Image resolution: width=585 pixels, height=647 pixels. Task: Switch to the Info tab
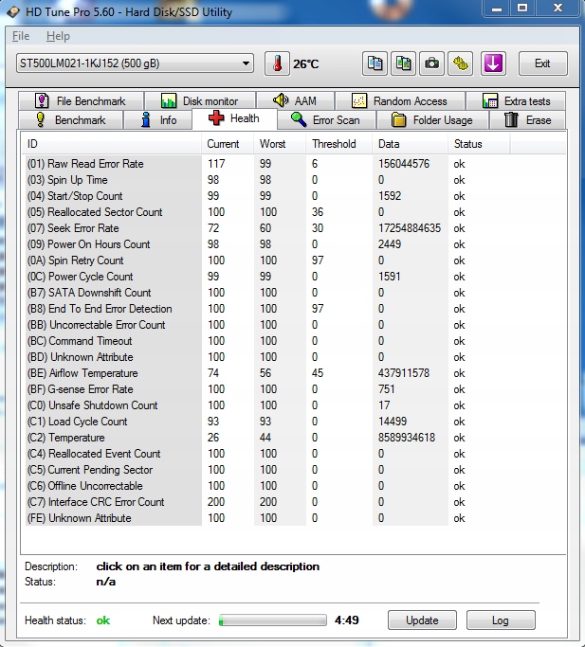pos(157,120)
